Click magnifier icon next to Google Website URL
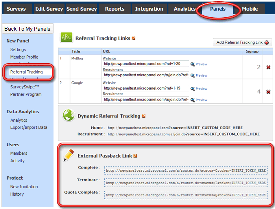Image resolution: width=275 pixels, height=209 pixels. [x=192, y=89]
